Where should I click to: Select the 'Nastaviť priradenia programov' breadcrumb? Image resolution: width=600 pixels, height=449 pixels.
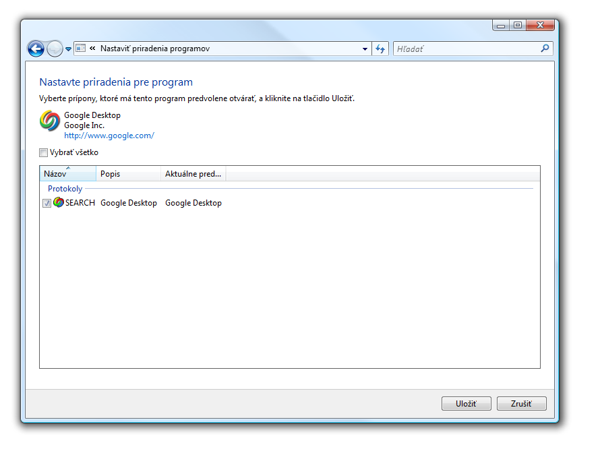click(155, 49)
